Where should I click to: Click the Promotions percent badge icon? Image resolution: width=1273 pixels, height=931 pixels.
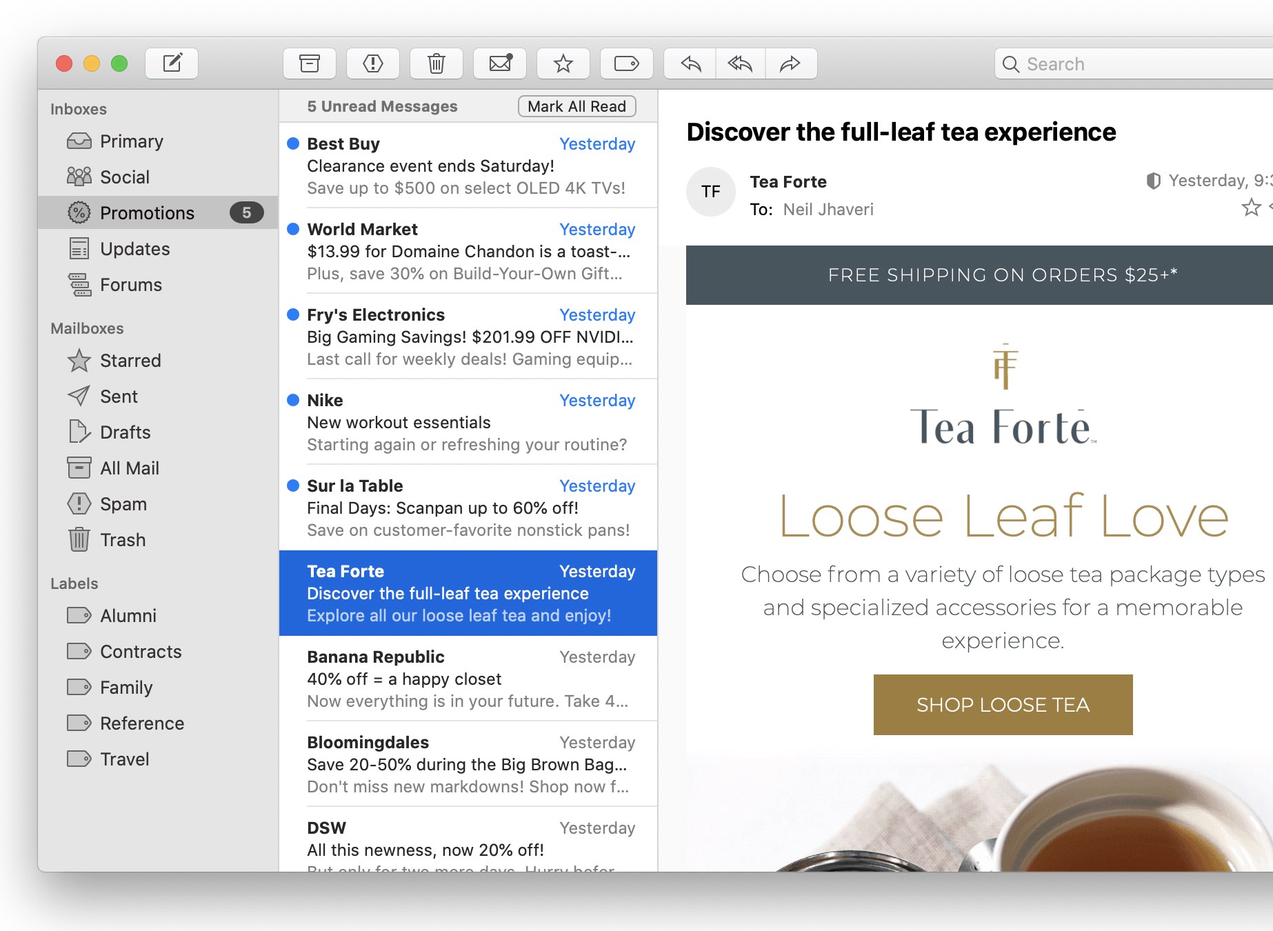click(x=79, y=213)
